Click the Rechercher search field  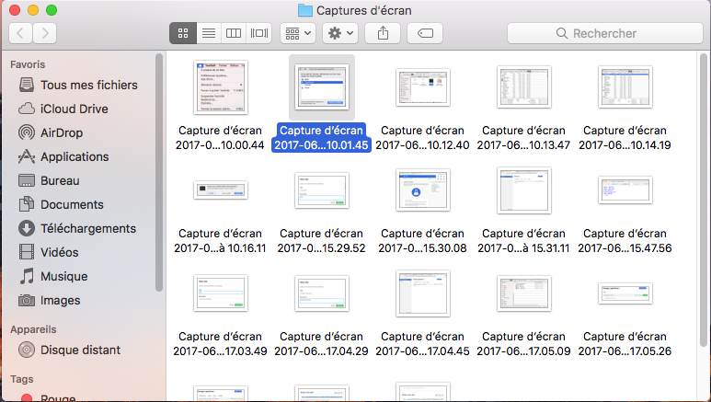coord(605,33)
